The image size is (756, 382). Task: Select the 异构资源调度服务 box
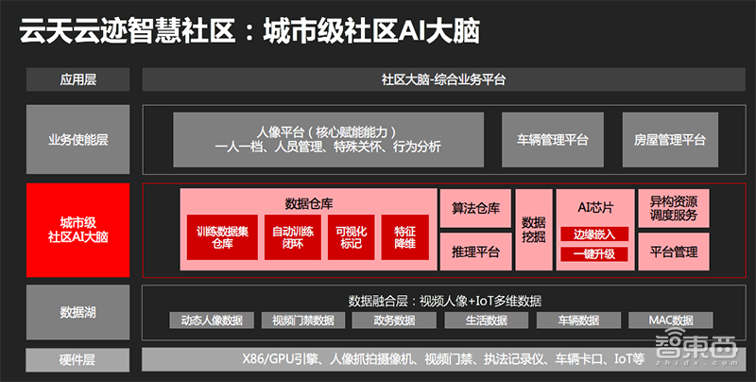(674, 208)
